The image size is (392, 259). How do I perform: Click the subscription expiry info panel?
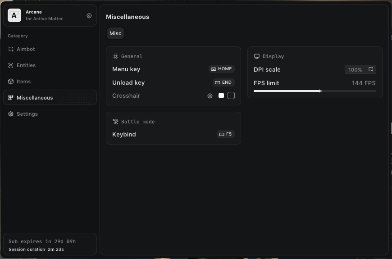[x=50, y=245]
